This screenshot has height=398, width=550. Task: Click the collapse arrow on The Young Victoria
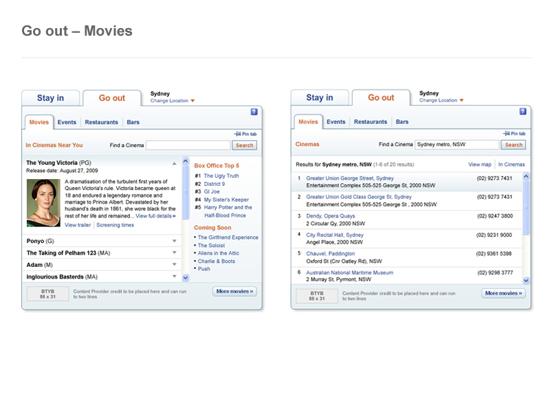pos(176,163)
